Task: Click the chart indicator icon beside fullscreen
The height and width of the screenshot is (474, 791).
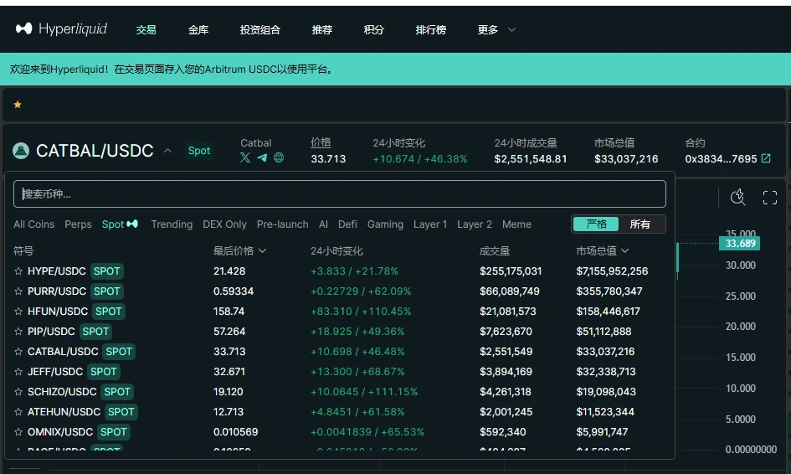Action: click(x=737, y=198)
